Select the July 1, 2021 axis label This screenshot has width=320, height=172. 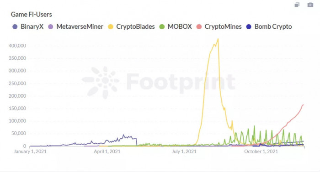click(x=184, y=151)
